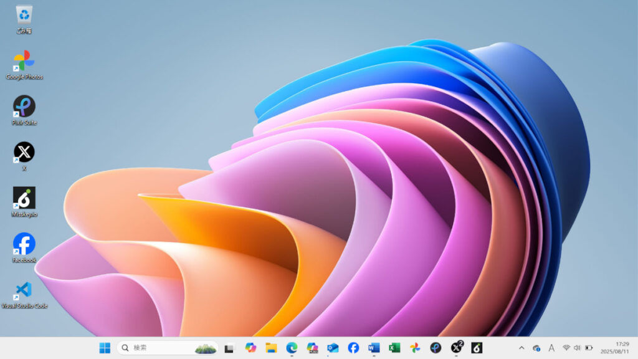The width and height of the screenshot is (638, 359).
Task: Open Pixlr from the taskbar
Action: tap(436, 348)
